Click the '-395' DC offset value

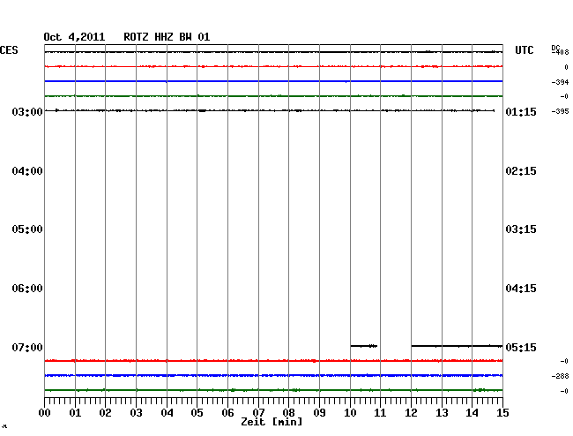(x=560, y=111)
